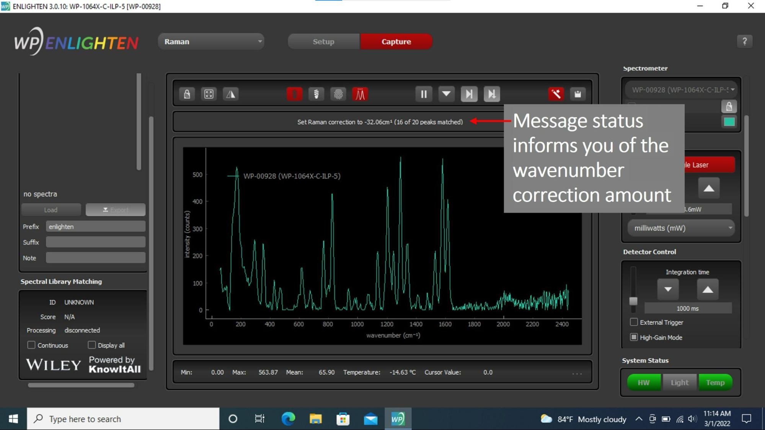
Task: Enable the External Trigger checkbox
Action: [634, 322]
